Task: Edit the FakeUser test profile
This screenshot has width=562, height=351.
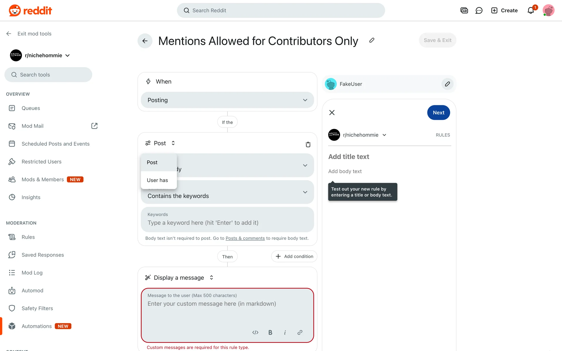Action: pos(447,84)
